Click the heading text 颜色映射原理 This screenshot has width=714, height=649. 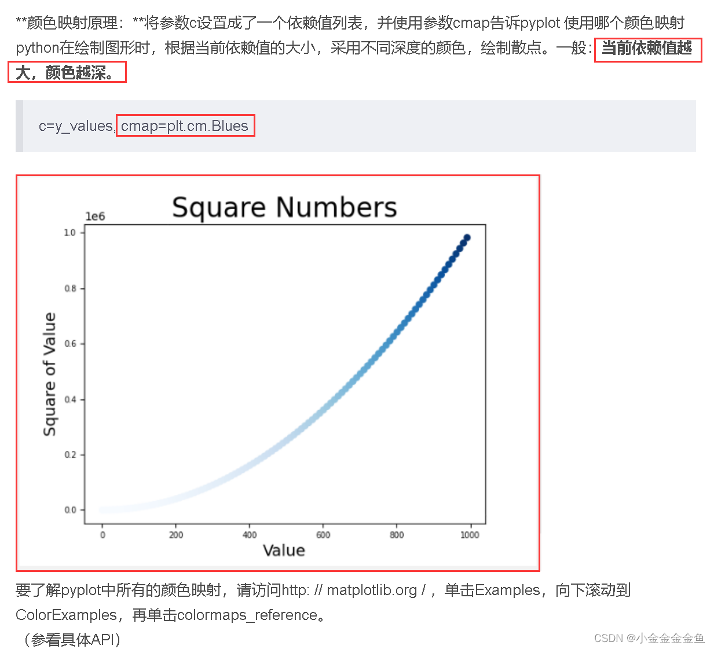pos(72,23)
